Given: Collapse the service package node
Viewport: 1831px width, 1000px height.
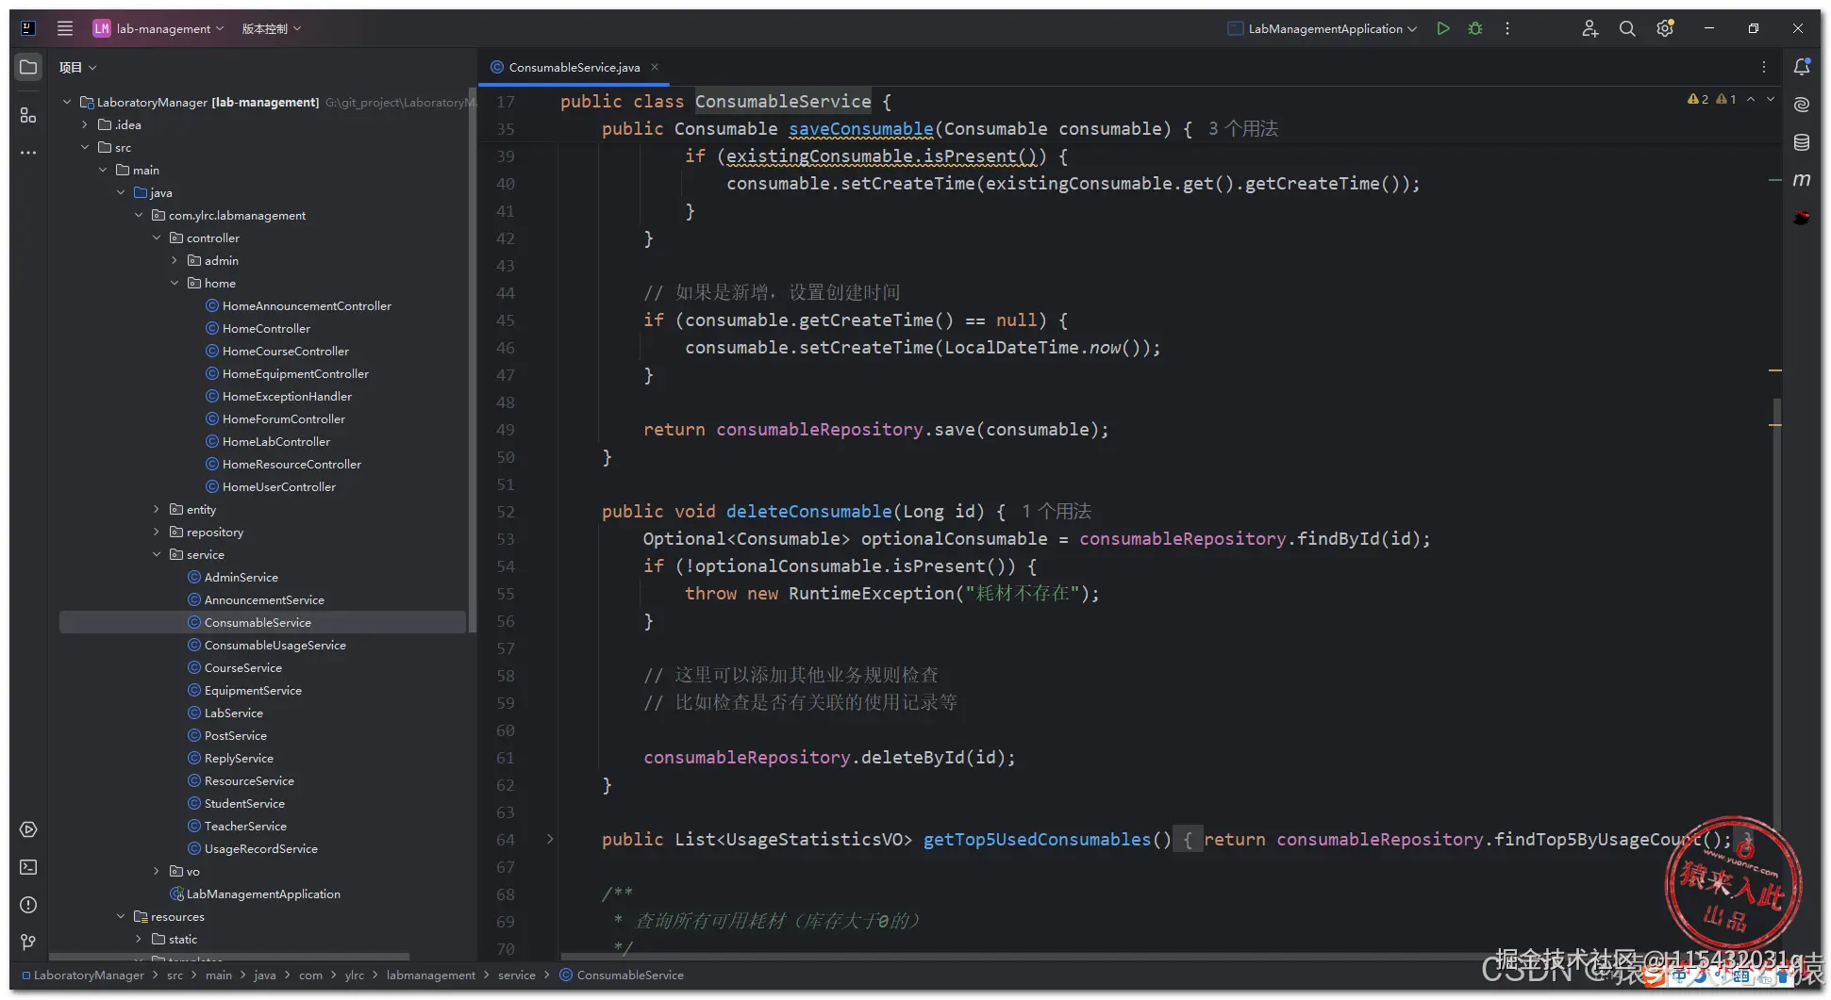Looking at the screenshot, I should tap(157, 554).
